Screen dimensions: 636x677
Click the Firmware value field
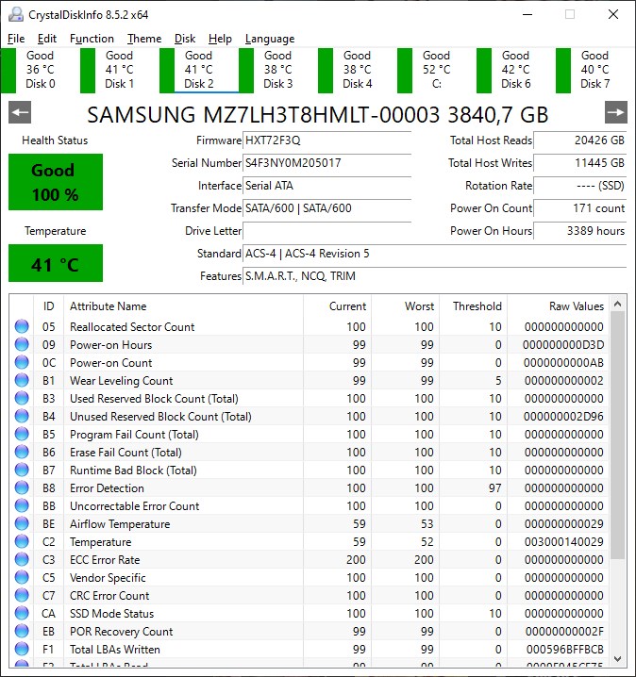pos(326,140)
